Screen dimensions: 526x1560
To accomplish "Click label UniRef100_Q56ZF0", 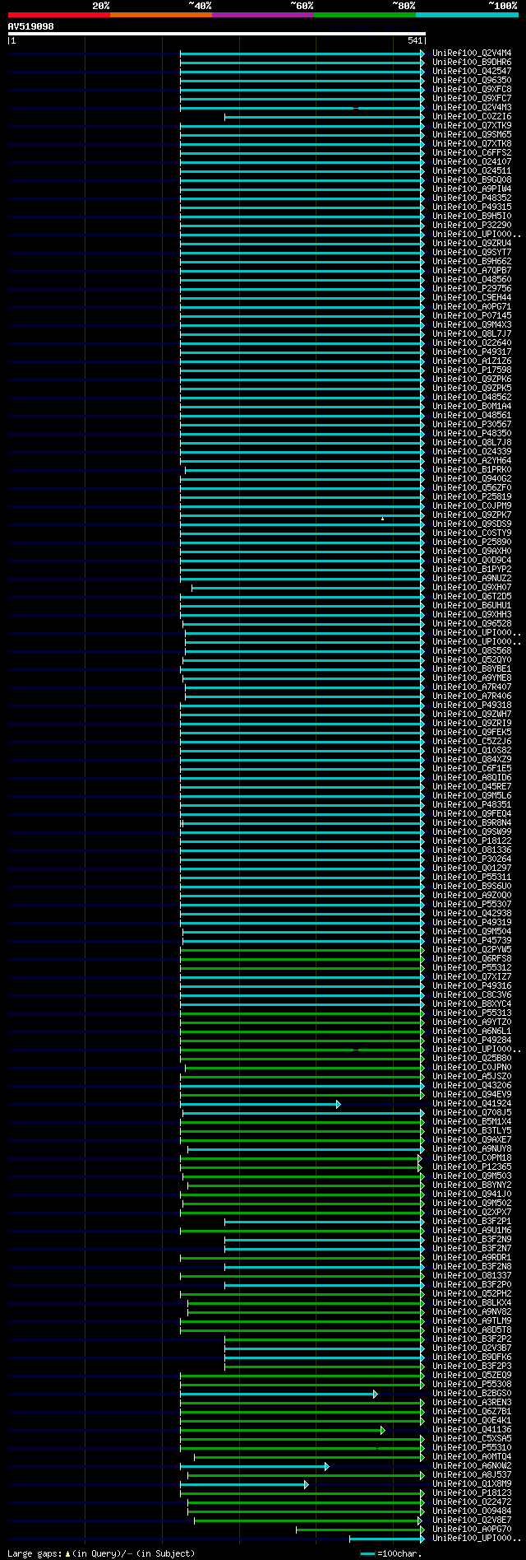I will tap(472, 487).
